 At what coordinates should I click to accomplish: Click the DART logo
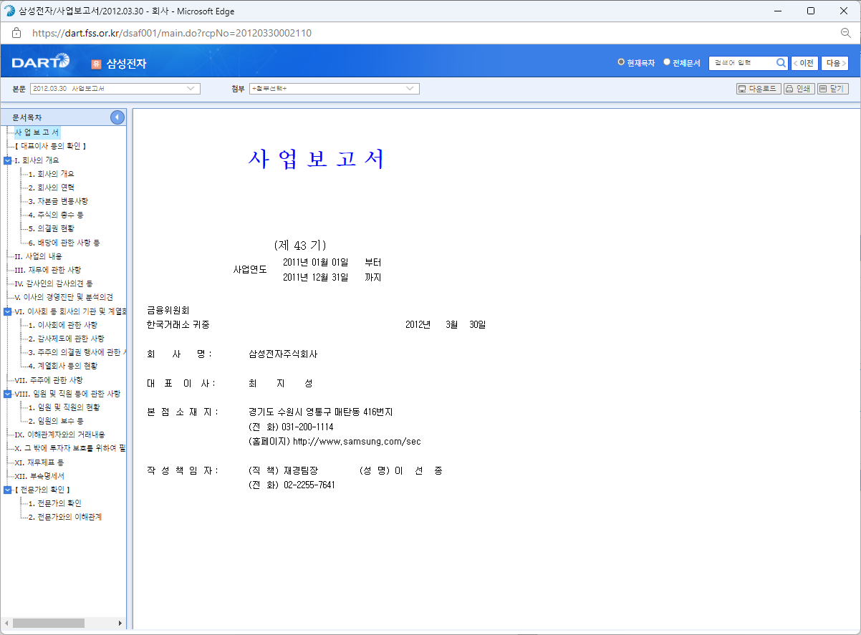(41, 62)
